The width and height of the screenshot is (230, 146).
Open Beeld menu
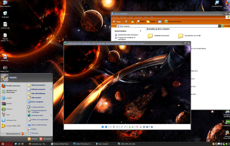(x=131, y=17)
